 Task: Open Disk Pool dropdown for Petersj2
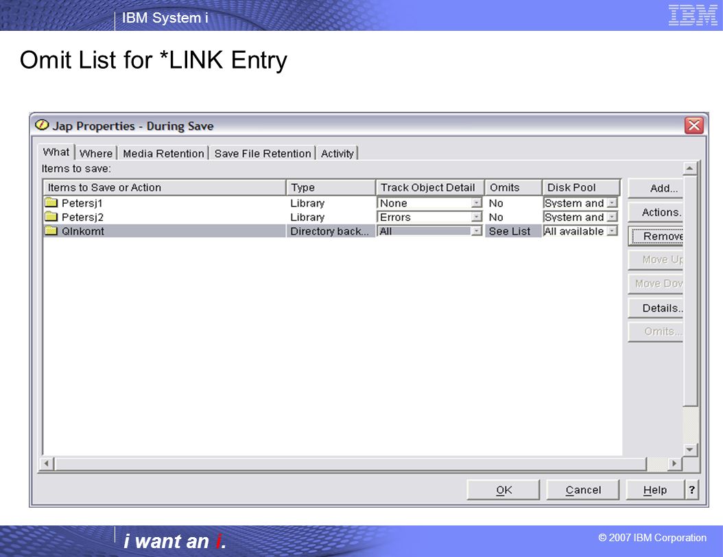612,217
